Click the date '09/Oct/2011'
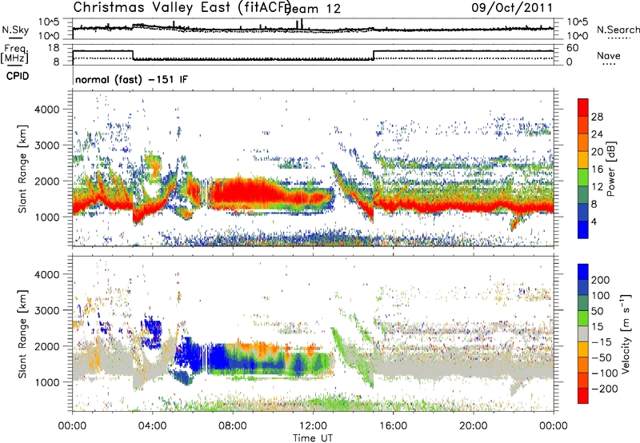 512,8
